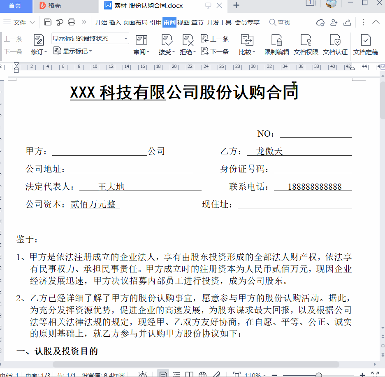Click the document title XXX 科技有限公司股份认购合同
385x377 pixels.
[184, 93]
